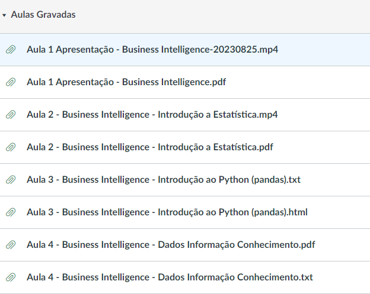The image size is (370, 294).
Task: Click attachment icon of Aula 4 Conhecimento.pdf
Action: point(11,245)
